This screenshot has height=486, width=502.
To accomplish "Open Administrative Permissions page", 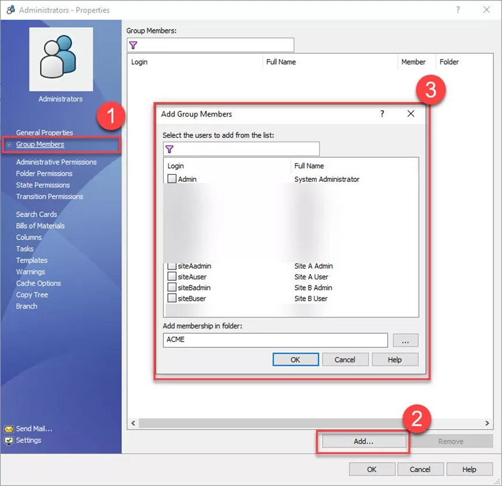I will 57,162.
